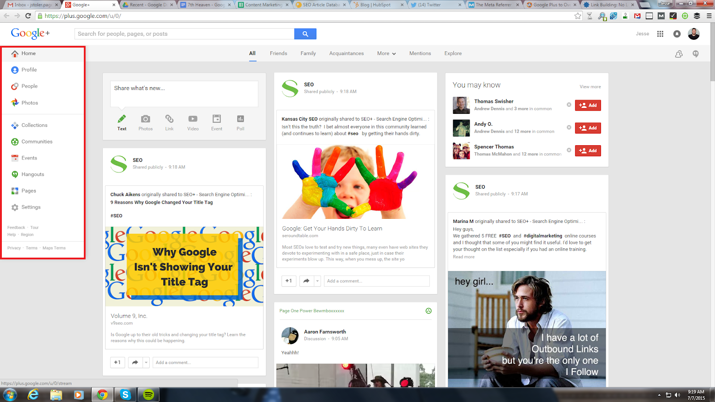
Task: Add Andy O. to circles
Action: tap(588, 128)
